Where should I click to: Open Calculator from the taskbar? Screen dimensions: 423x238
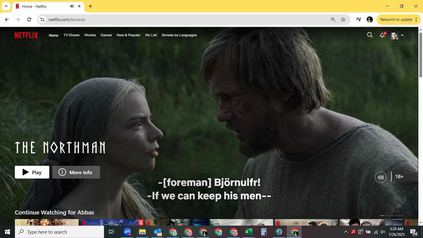click(264, 232)
